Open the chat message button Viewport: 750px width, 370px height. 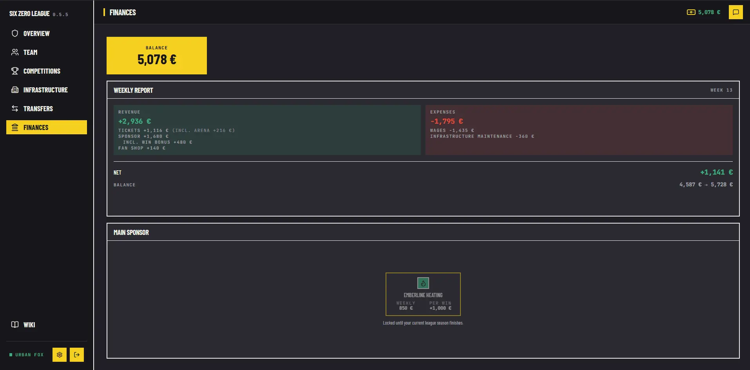(736, 12)
